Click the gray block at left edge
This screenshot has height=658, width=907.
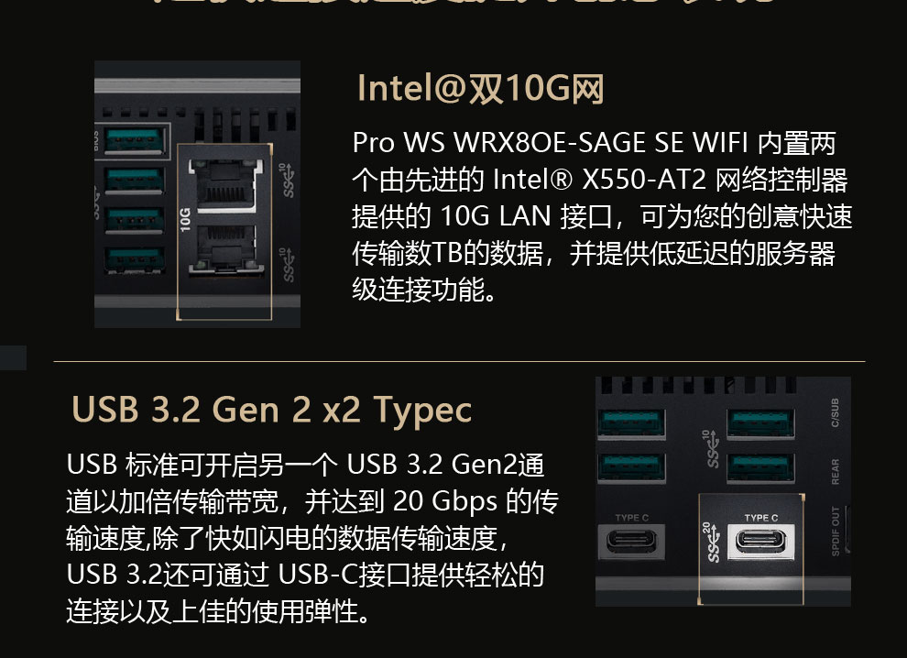click(x=13, y=357)
